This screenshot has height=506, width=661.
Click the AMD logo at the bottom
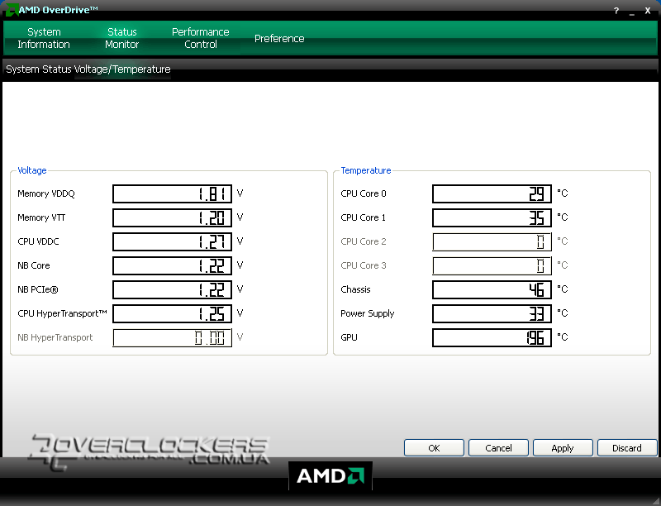330,476
